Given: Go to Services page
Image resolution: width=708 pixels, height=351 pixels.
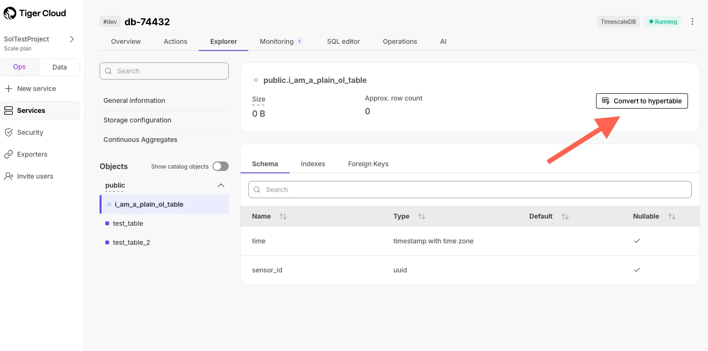Looking at the screenshot, I should (40, 110).
